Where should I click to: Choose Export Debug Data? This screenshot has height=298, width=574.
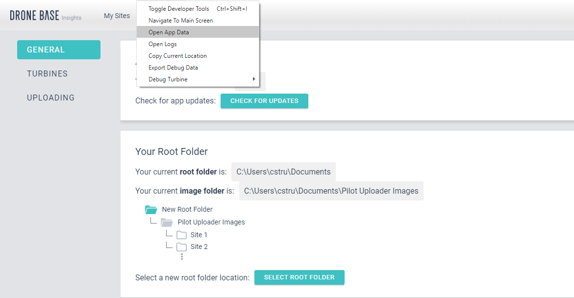(198, 67)
